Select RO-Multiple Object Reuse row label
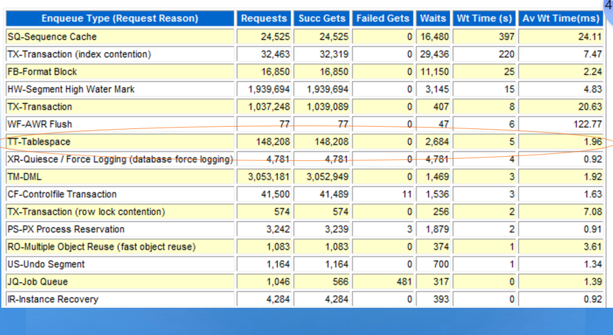 point(102,246)
